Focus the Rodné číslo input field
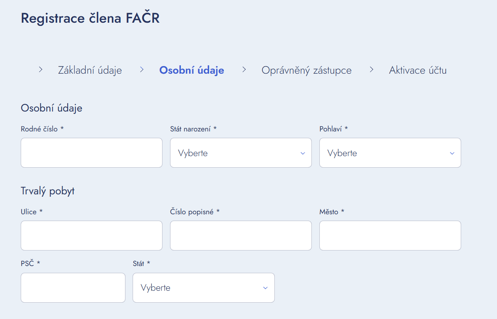497x319 pixels. click(x=92, y=153)
